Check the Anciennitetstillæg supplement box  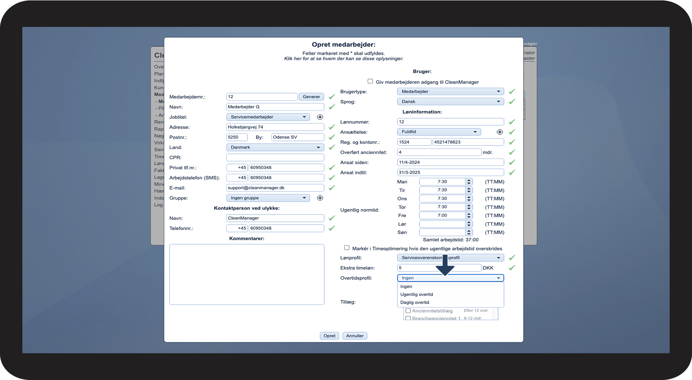click(408, 311)
